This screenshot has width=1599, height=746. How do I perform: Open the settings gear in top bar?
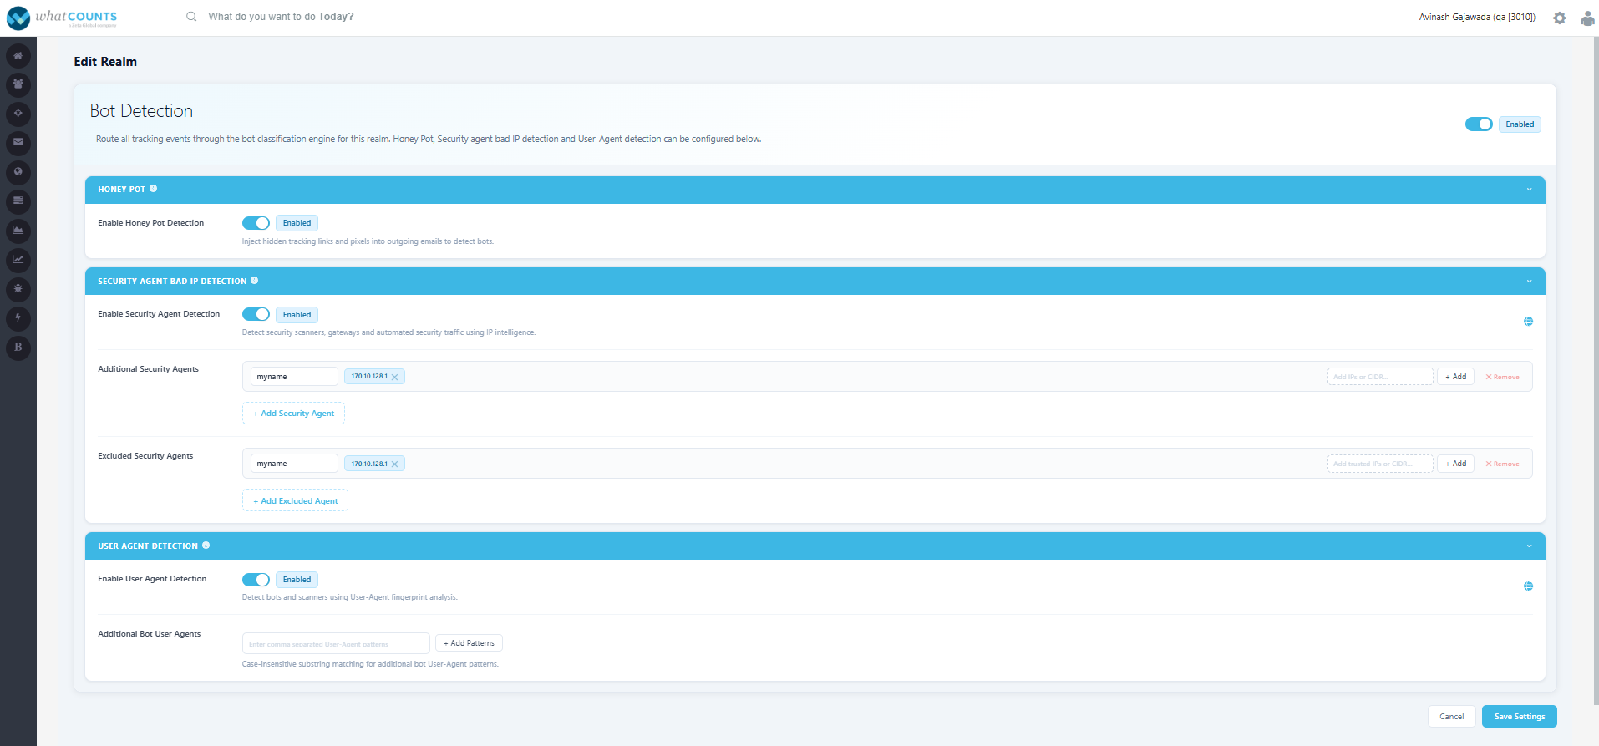[1559, 18]
